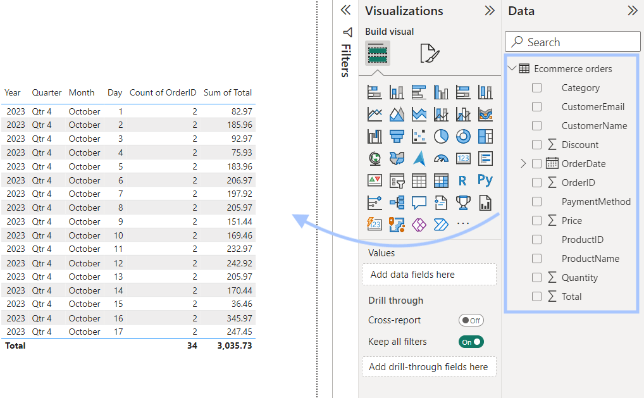Select the Decomposition tree visual

(397, 203)
